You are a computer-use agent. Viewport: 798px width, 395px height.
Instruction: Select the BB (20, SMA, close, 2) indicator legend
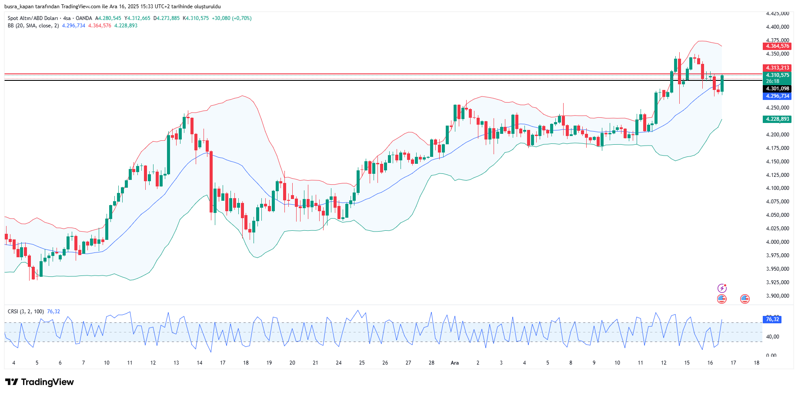pyautogui.click(x=33, y=26)
